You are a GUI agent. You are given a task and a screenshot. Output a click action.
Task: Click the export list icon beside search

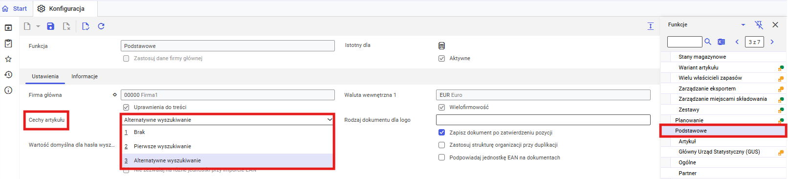tap(722, 42)
